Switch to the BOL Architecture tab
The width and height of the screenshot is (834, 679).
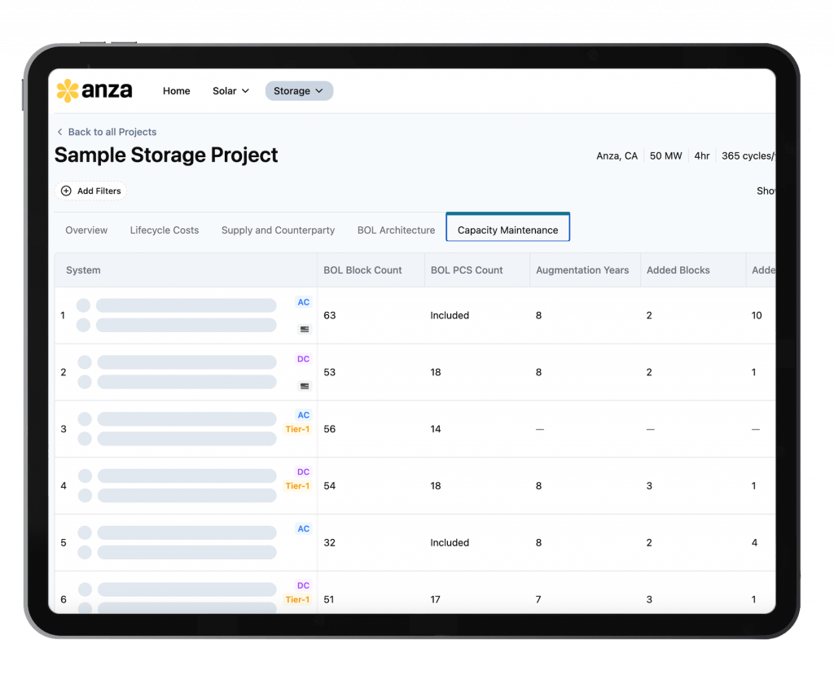click(396, 230)
